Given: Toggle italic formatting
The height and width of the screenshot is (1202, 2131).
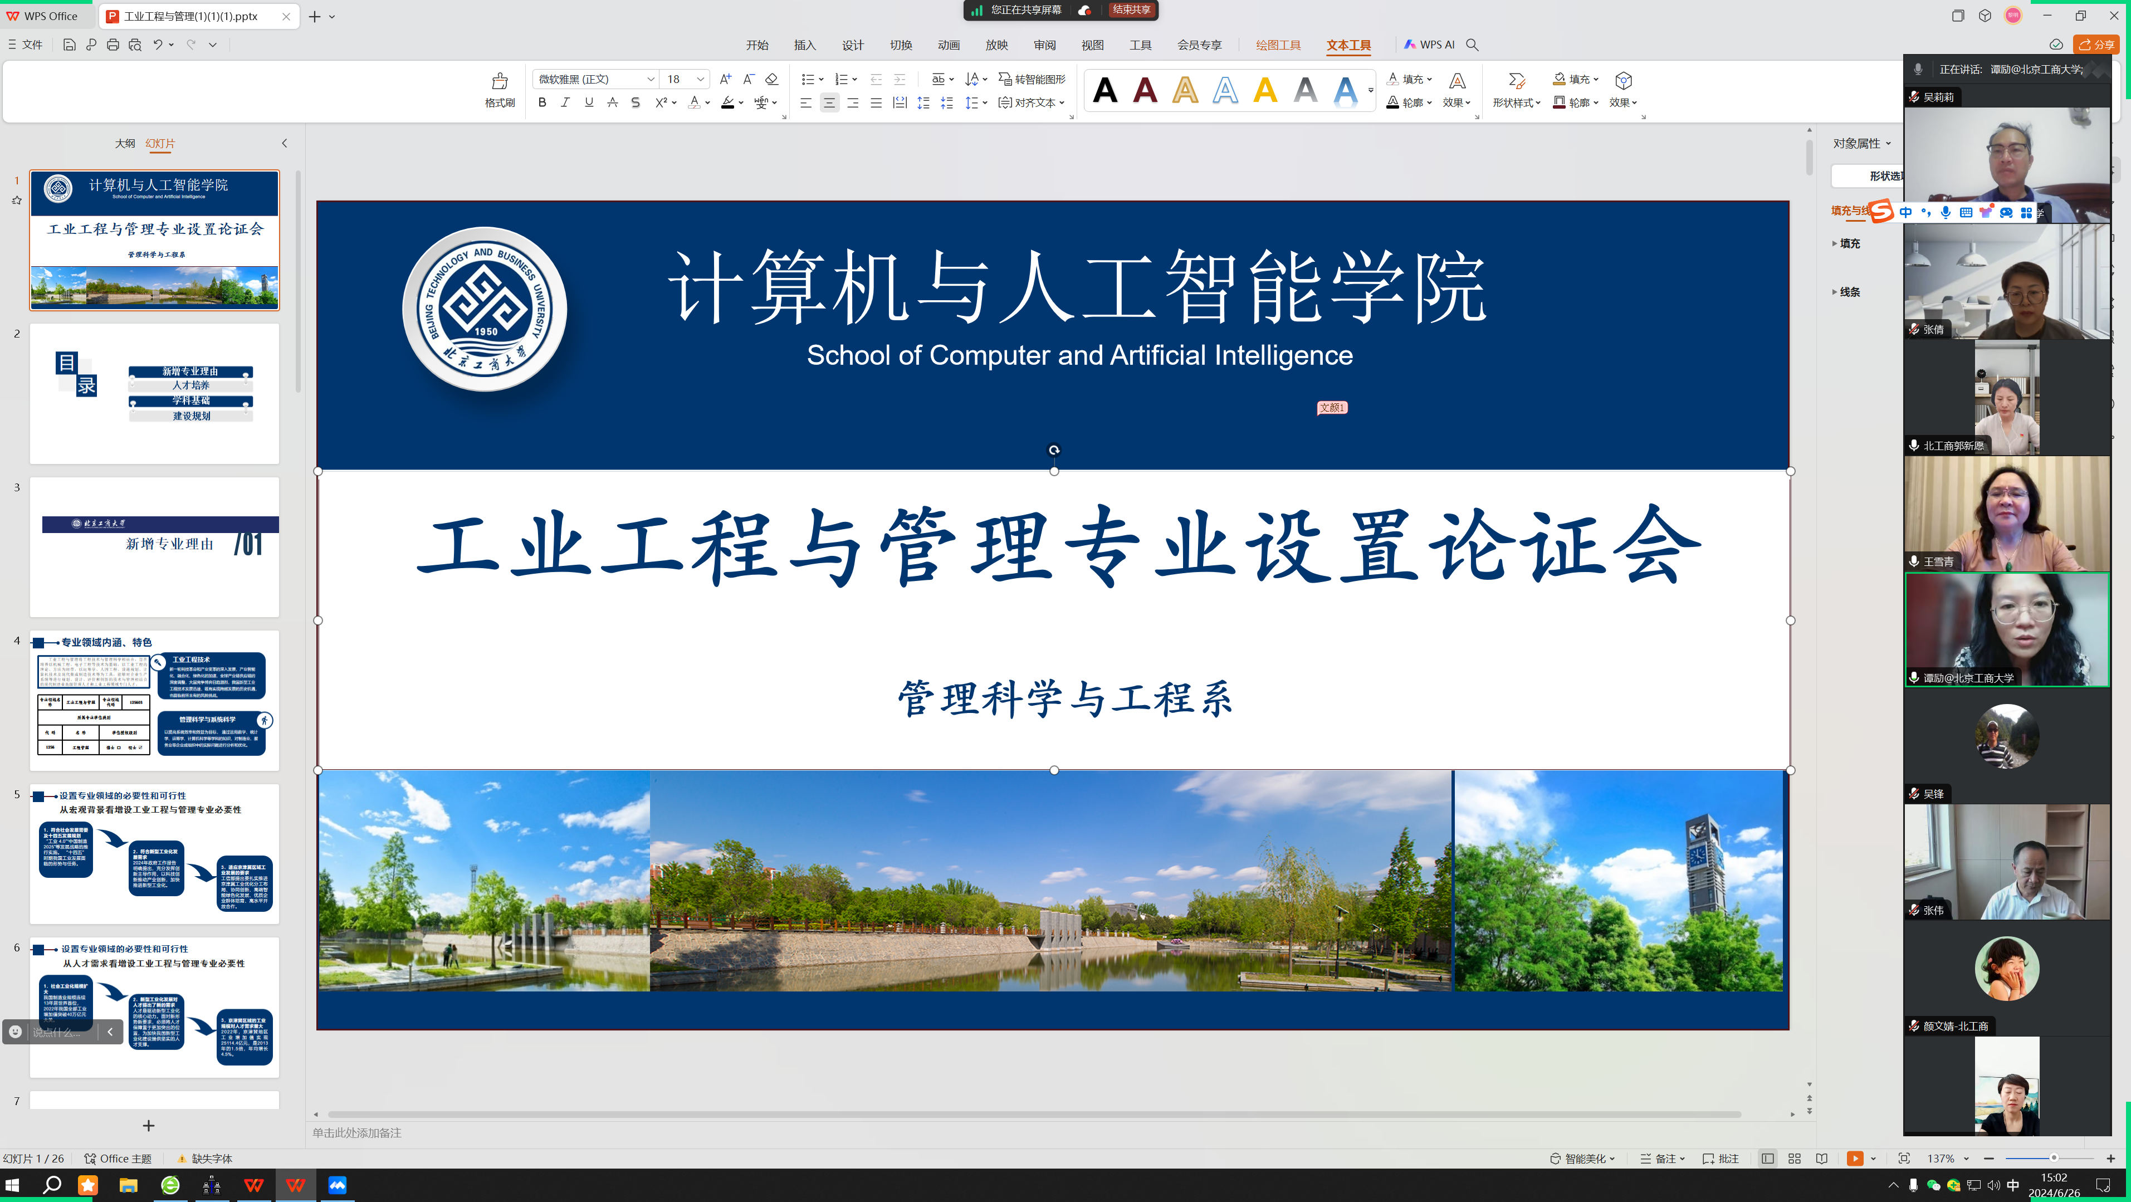Looking at the screenshot, I should point(565,102).
